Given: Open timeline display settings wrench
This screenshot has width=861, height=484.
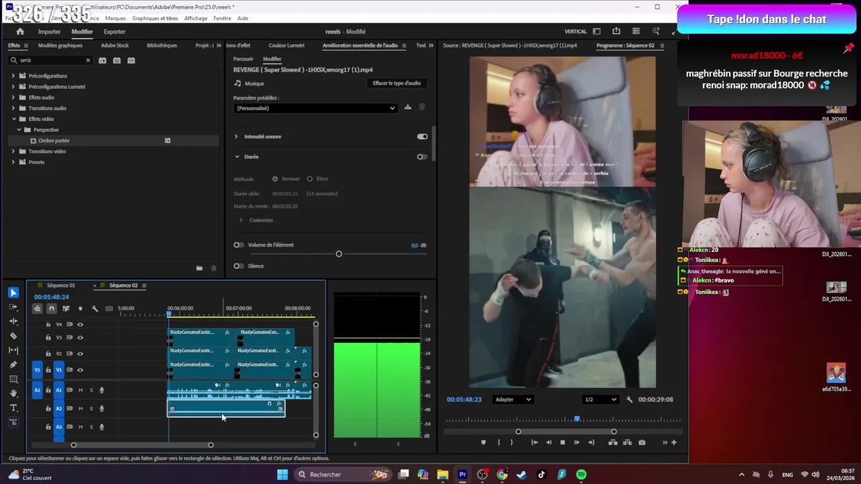Looking at the screenshot, I should [95, 309].
